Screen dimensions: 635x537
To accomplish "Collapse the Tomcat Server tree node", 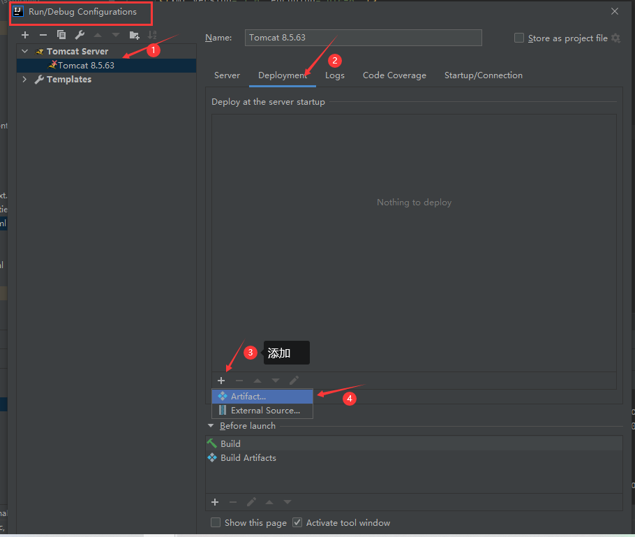I will [x=24, y=52].
